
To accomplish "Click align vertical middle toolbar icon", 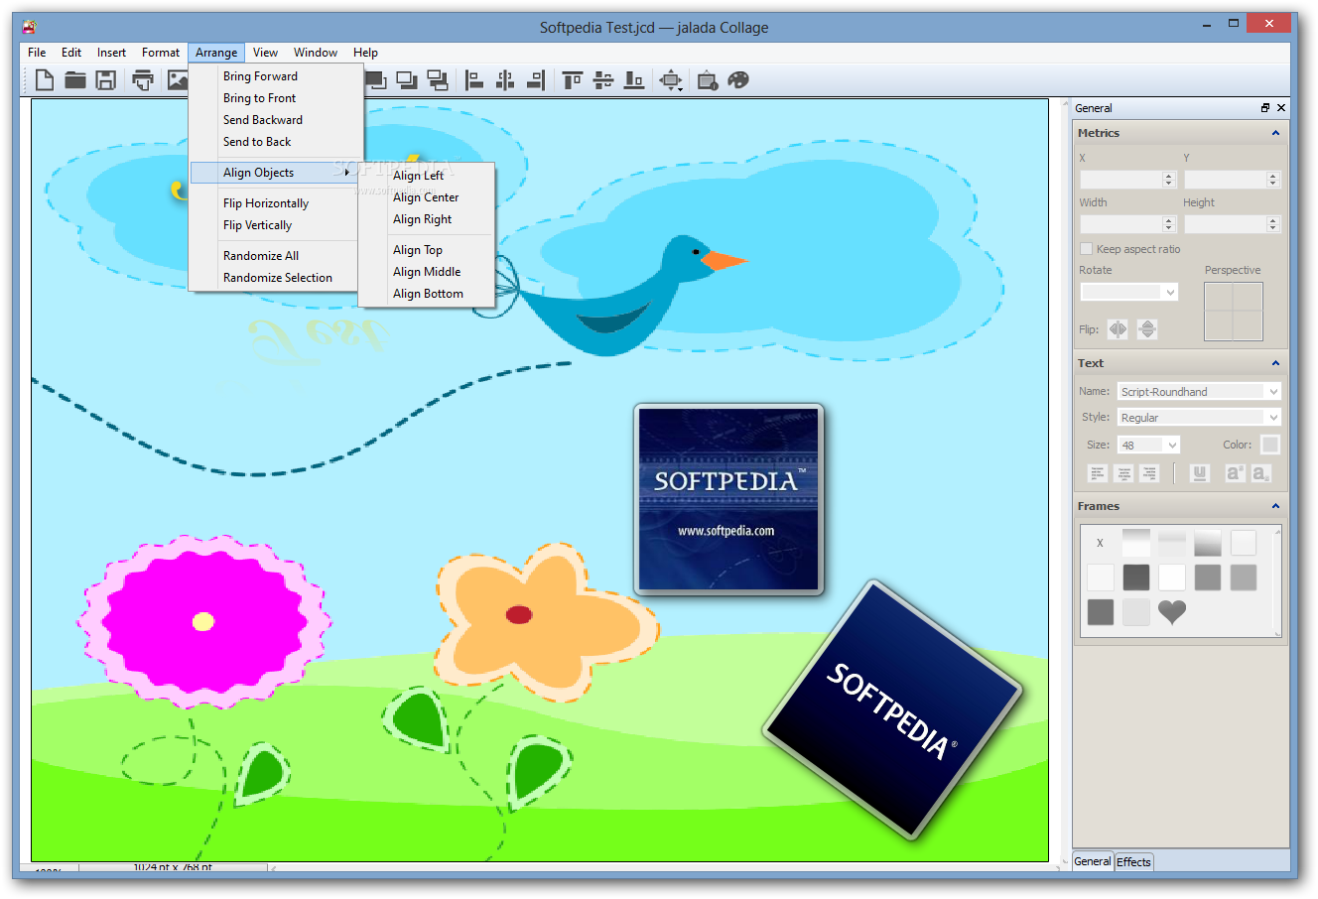I will click(603, 80).
